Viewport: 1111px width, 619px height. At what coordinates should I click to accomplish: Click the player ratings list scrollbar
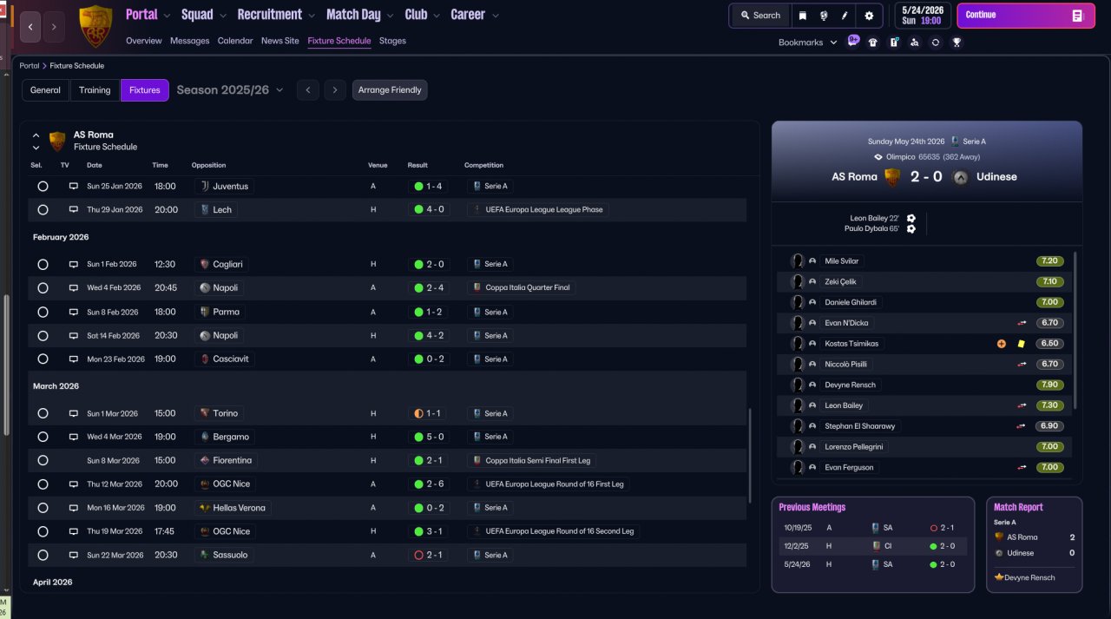(1075, 330)
